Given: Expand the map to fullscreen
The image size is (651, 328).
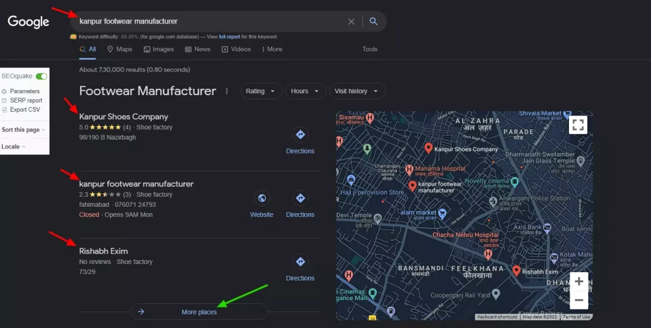Looking at the screenshot, I should [x=578, y=124].
